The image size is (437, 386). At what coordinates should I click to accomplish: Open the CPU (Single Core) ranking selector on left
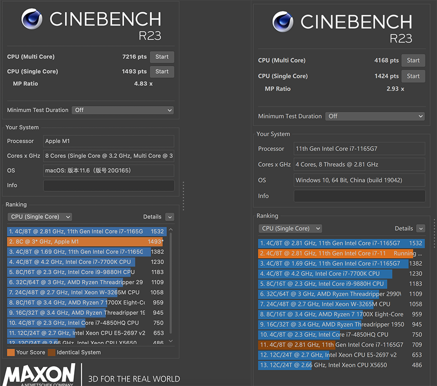click(x=40, y=217)
